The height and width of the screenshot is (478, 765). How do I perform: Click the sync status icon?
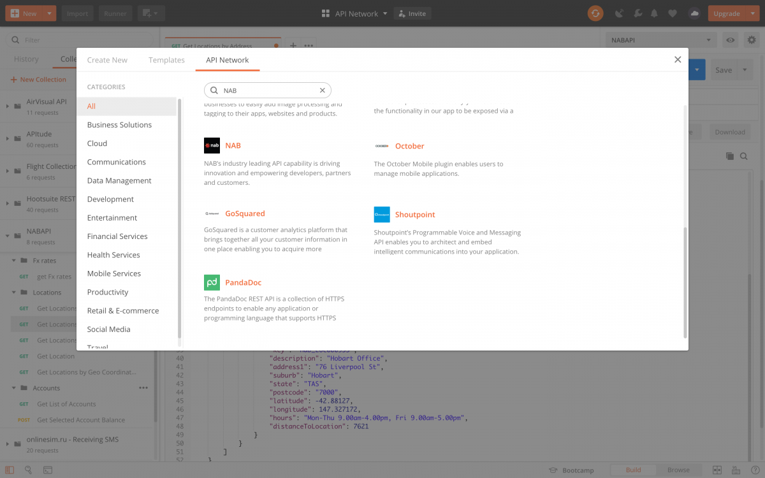pos(595,13)
